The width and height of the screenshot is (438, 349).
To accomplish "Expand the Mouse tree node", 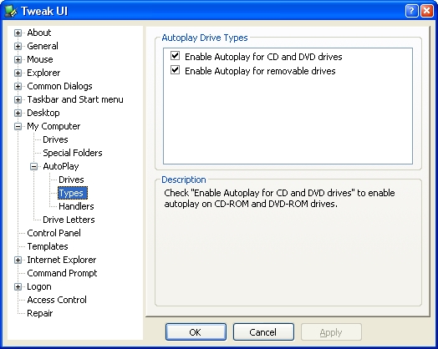I will pos(18,60).
